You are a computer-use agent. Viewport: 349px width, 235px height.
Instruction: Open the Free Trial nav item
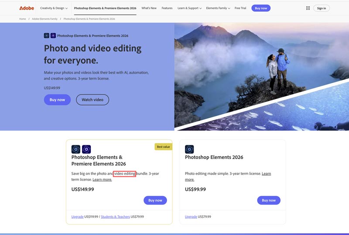click(240, 8)
